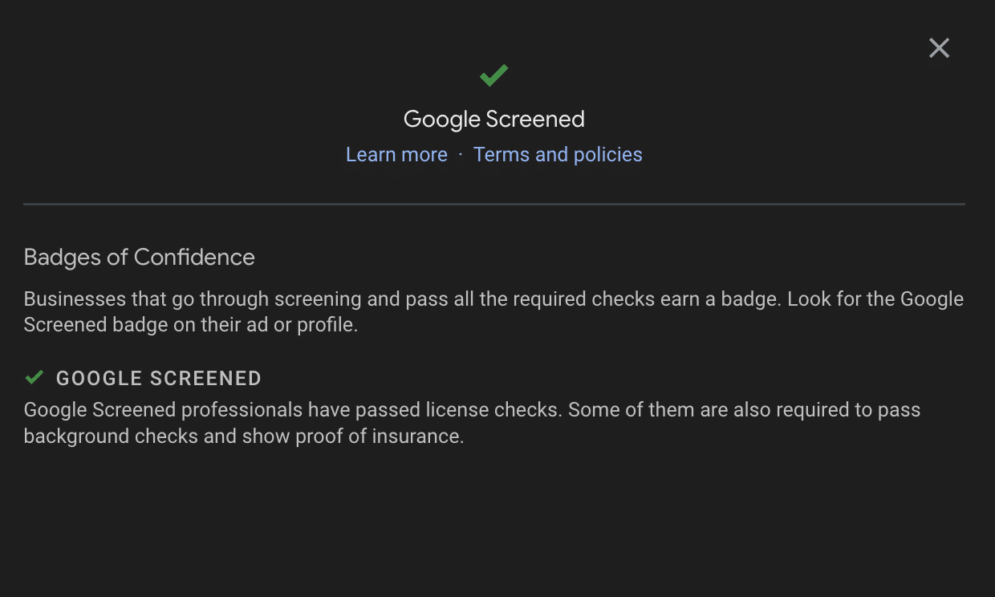
Task: Click the GOOGLE SCREENED badge label
Action: click(159, 378)
